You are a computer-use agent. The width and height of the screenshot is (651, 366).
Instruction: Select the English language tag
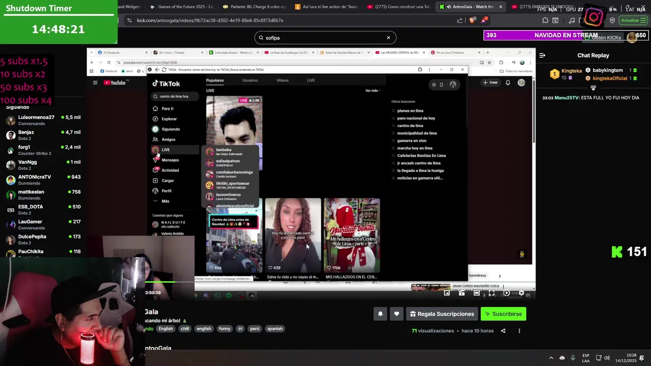coord(165,328)
